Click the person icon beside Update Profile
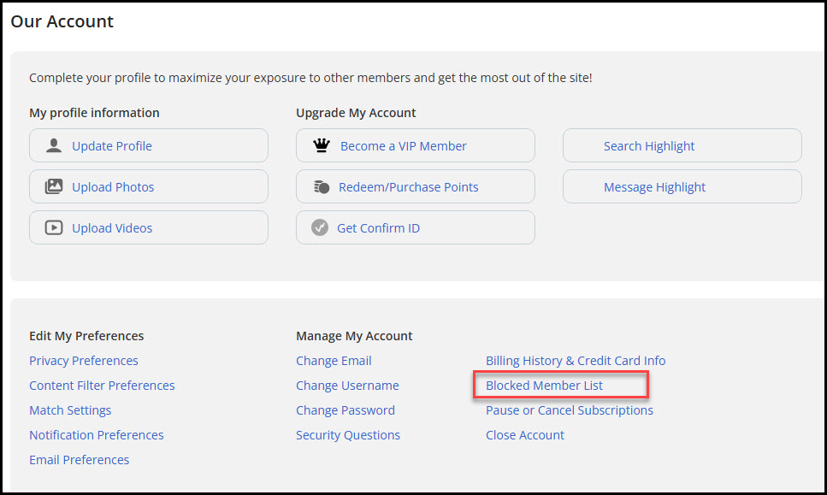 click(54, 145)
